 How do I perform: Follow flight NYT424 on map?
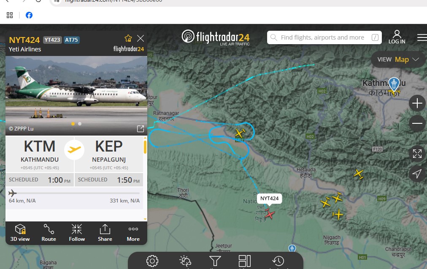tap(77, 233)
